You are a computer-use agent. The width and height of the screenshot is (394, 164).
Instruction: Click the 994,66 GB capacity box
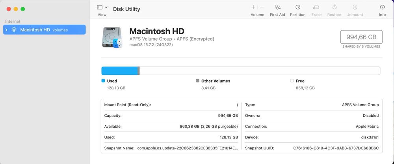361,37
